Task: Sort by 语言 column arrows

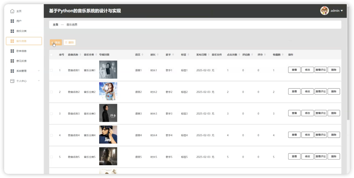Action: tap(142, 55)
